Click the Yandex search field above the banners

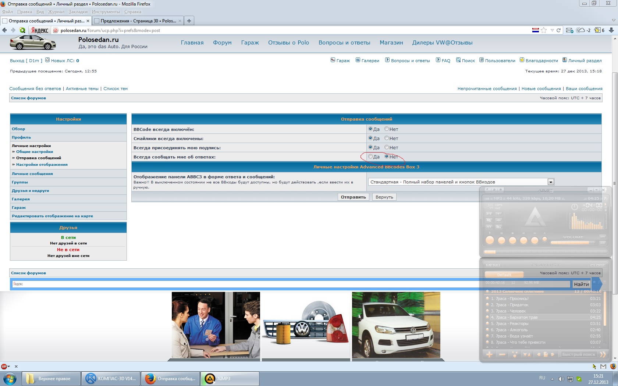coord(291,284)
